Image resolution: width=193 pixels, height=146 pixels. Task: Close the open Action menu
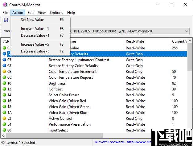click(x=18, y=13)
